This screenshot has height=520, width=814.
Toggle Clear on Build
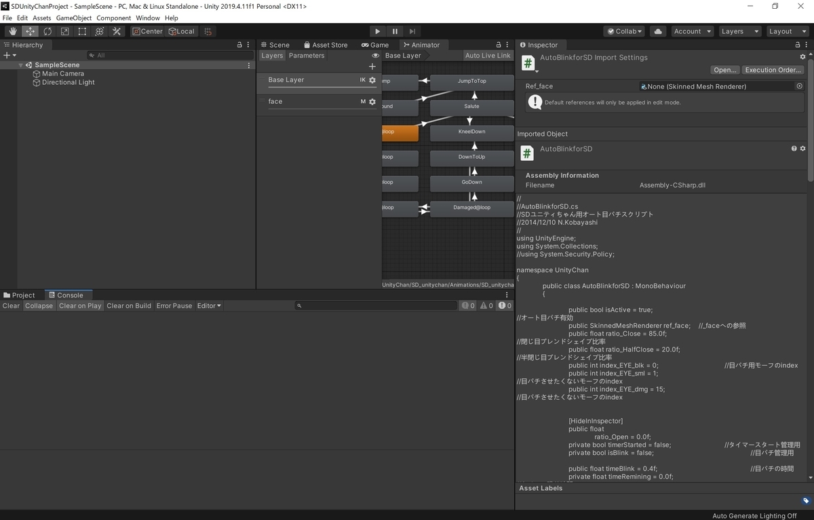tap(129, 305)
